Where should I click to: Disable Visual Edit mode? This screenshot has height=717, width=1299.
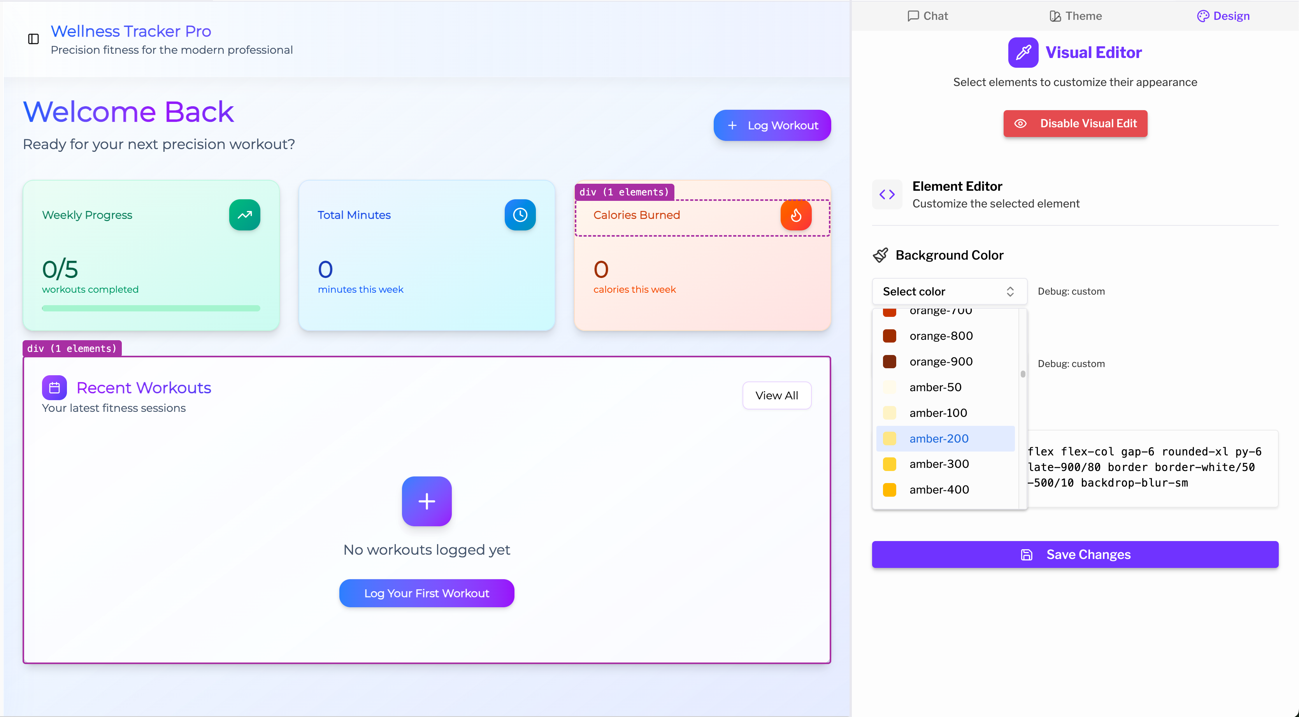tap(1075, 123)
